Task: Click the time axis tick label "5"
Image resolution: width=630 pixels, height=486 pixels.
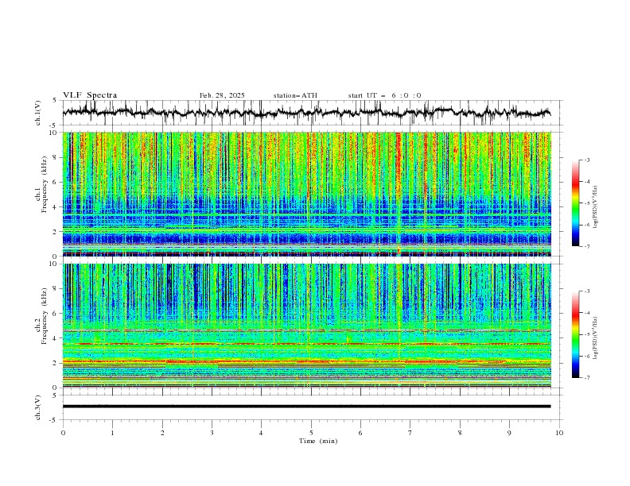Action: pyautogui.click(x=311, y=433)
